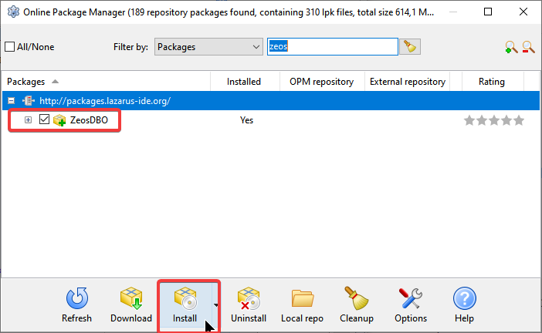Click the External repository column header
Screen dimensions: 542x333
coord(407,82)
